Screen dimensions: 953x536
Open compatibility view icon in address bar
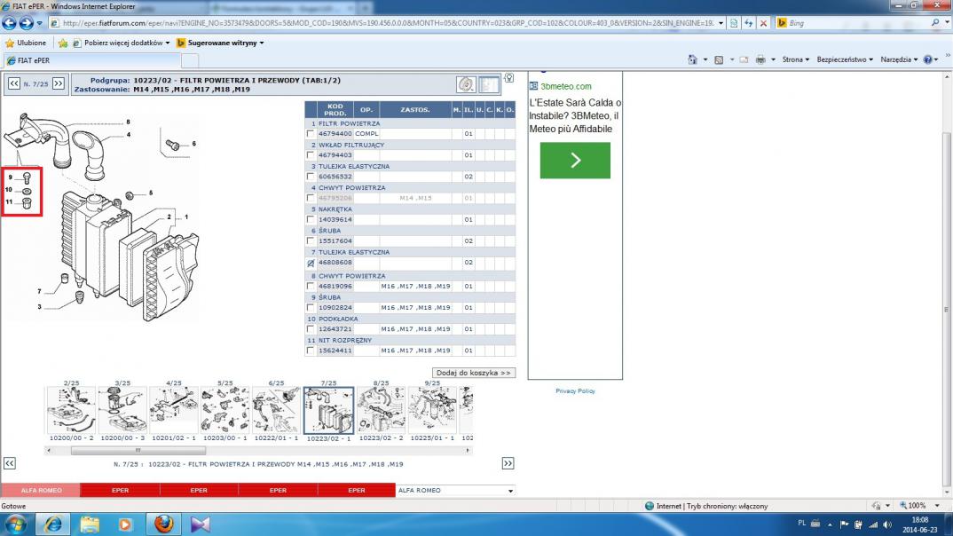pos(734,23)
